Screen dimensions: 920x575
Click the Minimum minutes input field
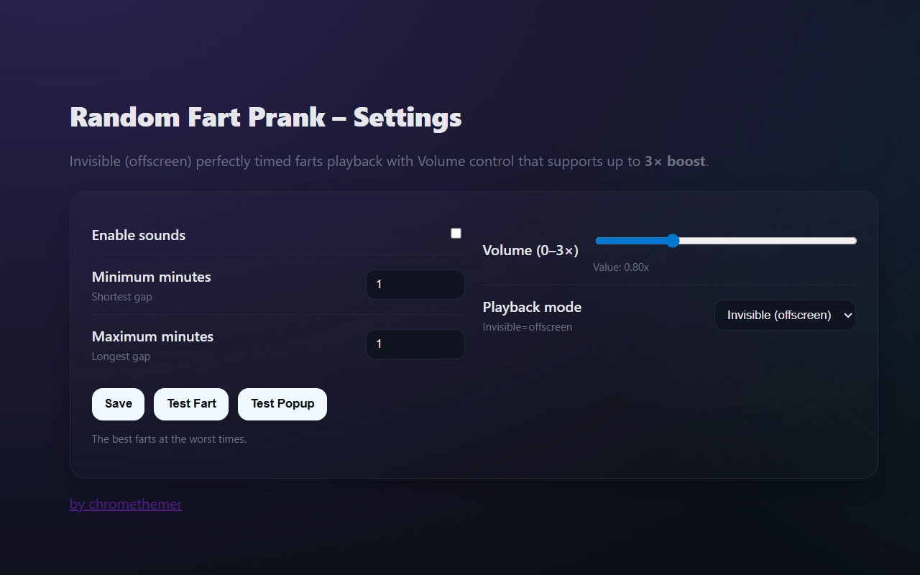click(x=415, y=285)
